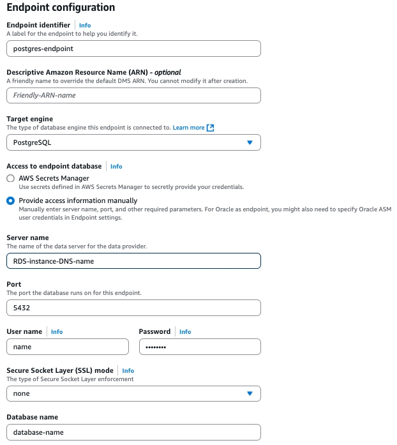Click the SSL mode dropdown arrow
This screenshot has width=397, height=445.
click(x=250, y=393)
